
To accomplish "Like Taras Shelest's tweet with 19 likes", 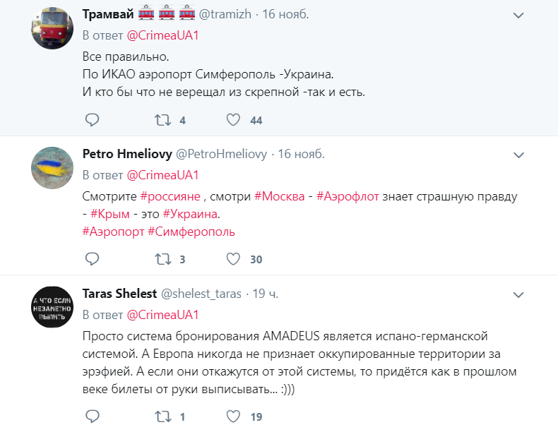I will coord(234,416).
